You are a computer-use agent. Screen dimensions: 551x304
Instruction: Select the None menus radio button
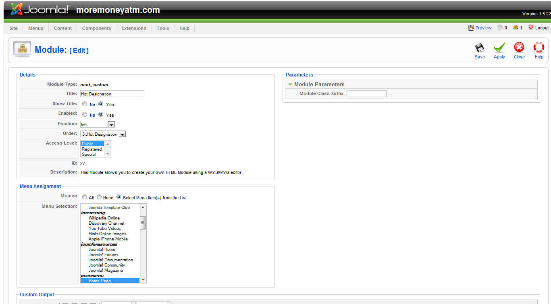click(99, 197)
